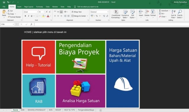Viewport: 189px width, 112px height.
Task: Click the AutoSum sigma icon
Action: point(160,11)
